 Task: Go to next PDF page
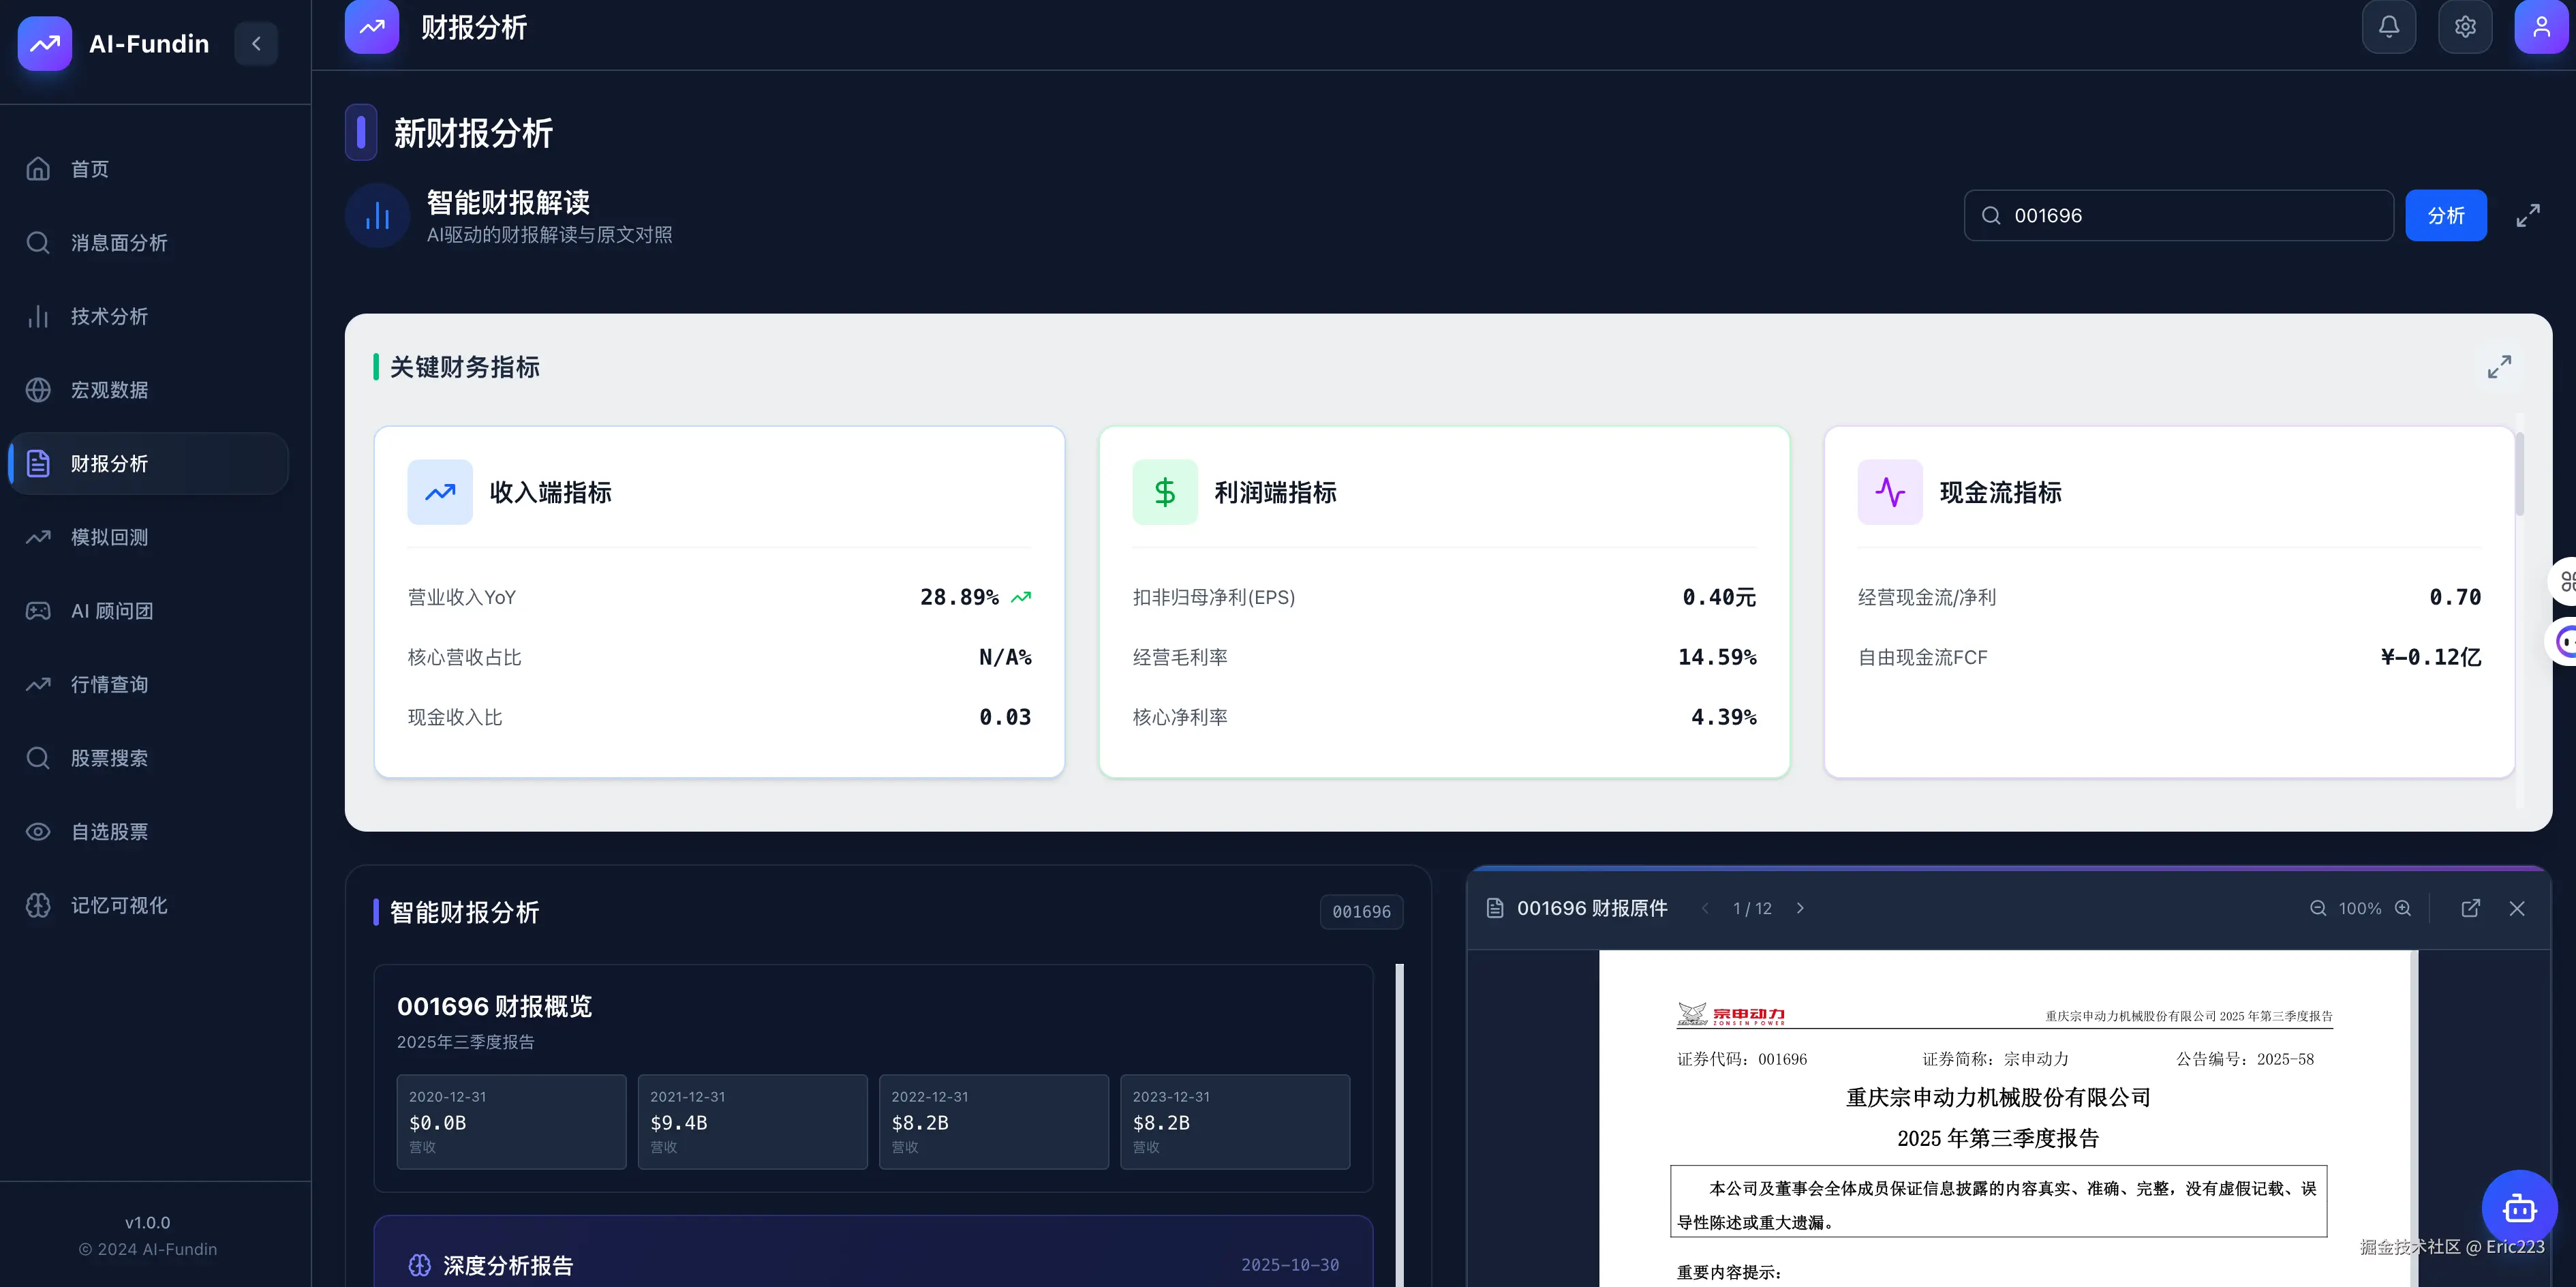[x=1800, y=908]
